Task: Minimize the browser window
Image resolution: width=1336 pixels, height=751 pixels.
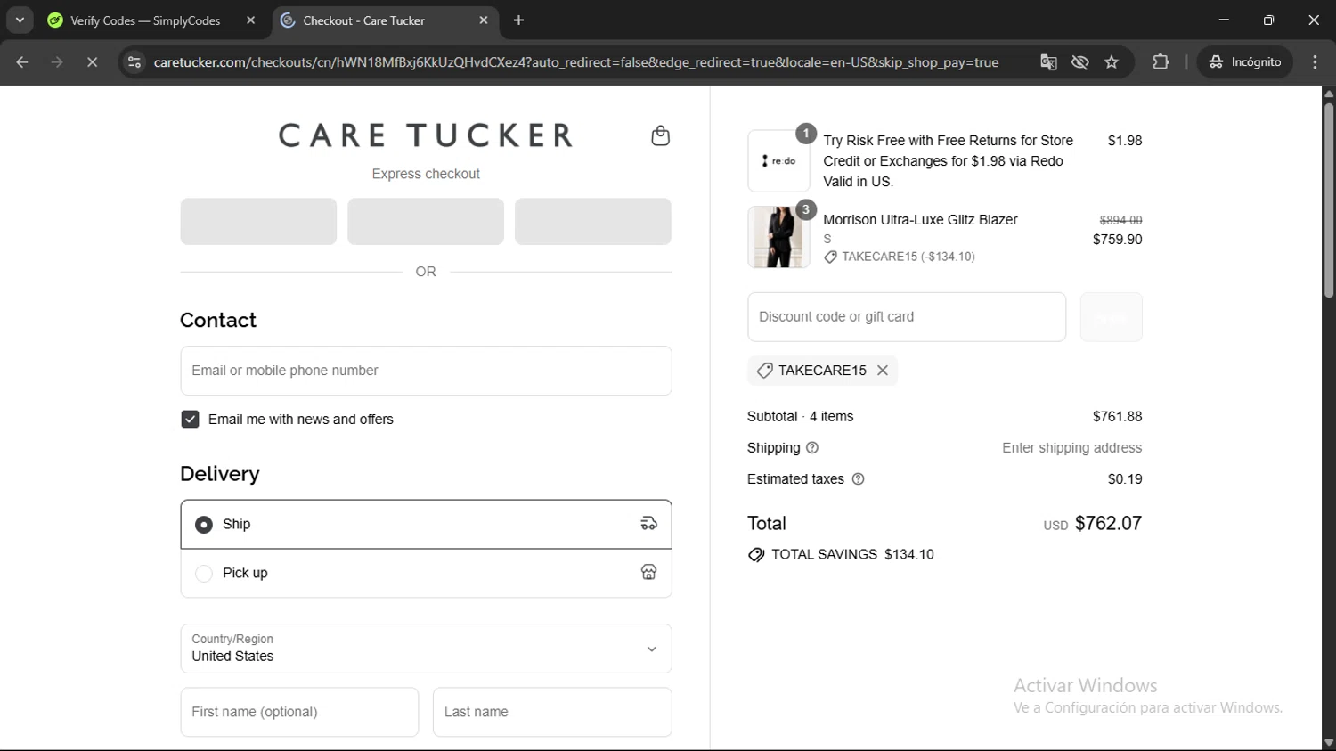Action: 1224,20
